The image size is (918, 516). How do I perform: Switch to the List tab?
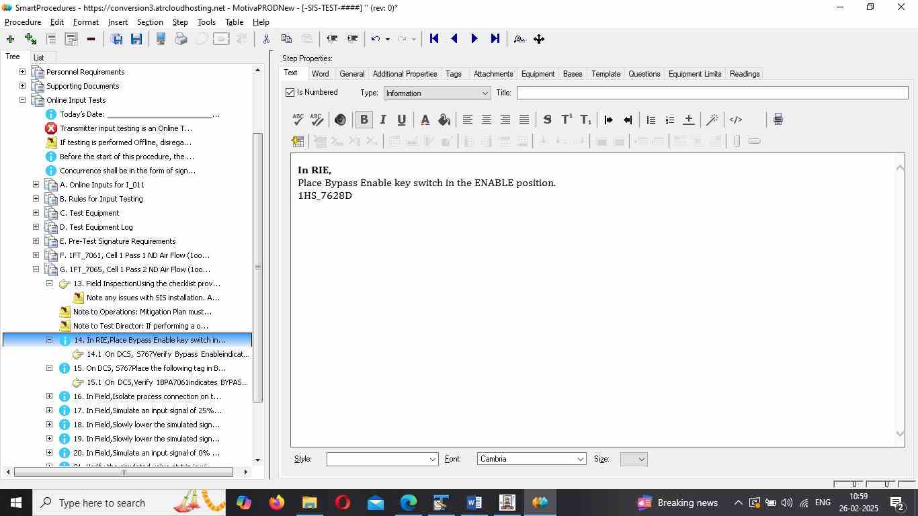39,58
